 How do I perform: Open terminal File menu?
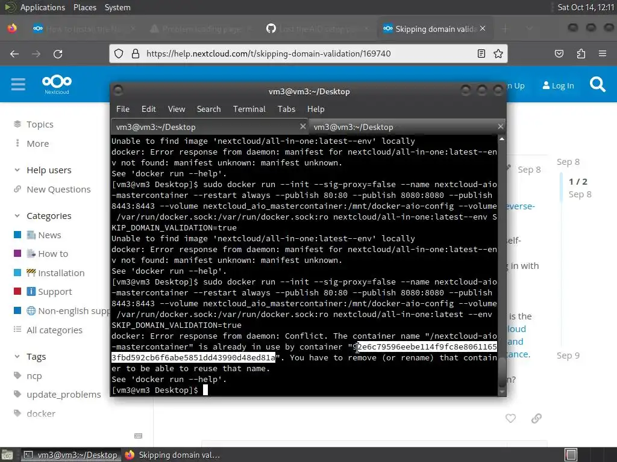123,109
